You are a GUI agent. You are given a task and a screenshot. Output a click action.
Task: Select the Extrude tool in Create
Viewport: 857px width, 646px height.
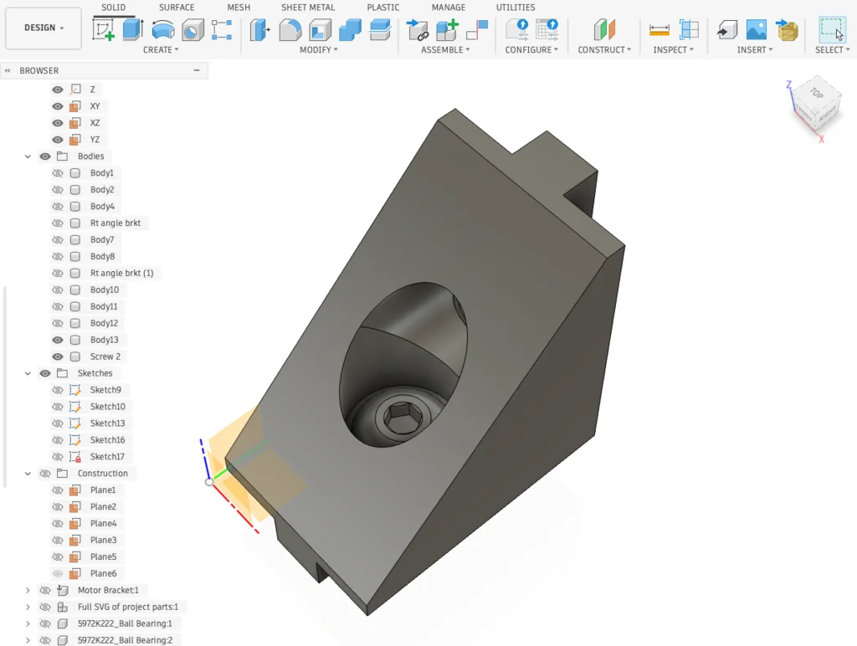pyautogui.click(x=133, y=30)
